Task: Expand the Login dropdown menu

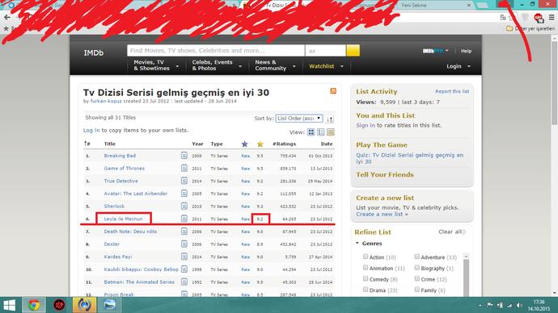Action: pos(459,66)
